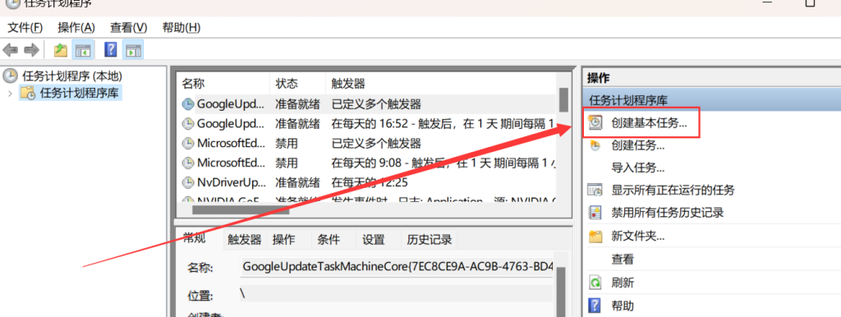
Task: Click 创建基本任务... action link
Action: click(650, 122)
